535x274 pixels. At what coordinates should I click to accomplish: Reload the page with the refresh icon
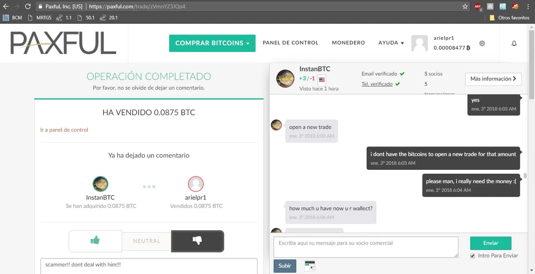click(28, 7)
